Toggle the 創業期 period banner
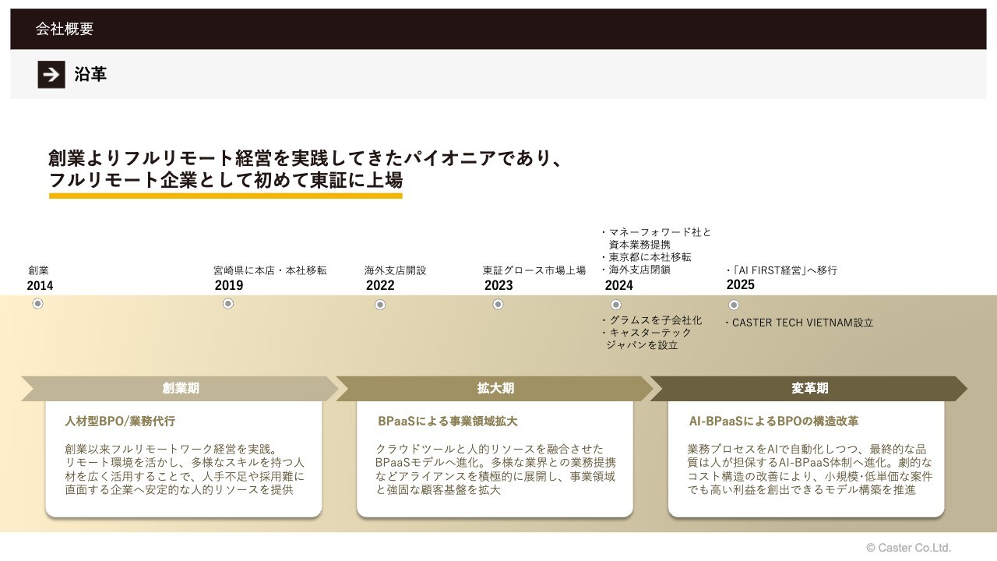 coord(179,387)
